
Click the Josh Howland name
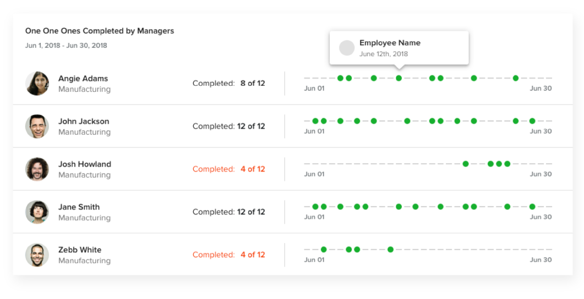85,164
